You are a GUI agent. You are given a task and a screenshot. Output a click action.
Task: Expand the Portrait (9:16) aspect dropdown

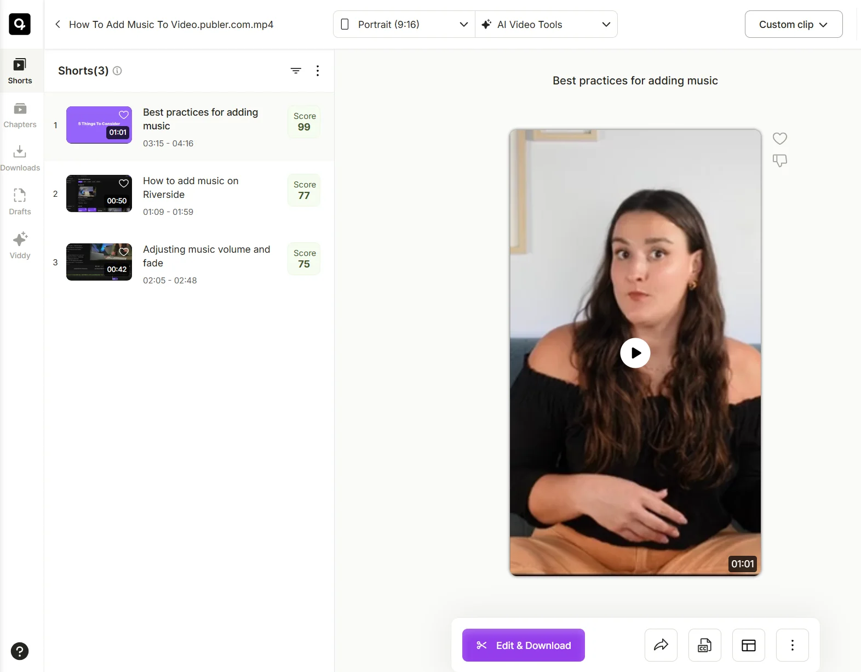(404, 24)
